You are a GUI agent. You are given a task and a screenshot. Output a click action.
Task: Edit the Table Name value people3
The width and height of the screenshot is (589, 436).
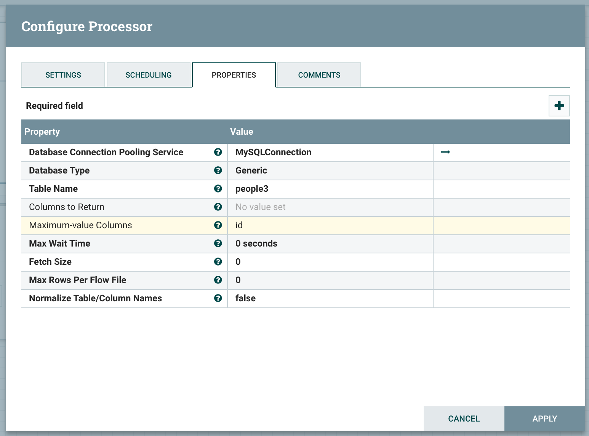tap(330, 189)
